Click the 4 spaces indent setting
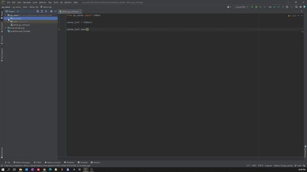This screenshot has height=172, width=307. [x=269, y=166]
